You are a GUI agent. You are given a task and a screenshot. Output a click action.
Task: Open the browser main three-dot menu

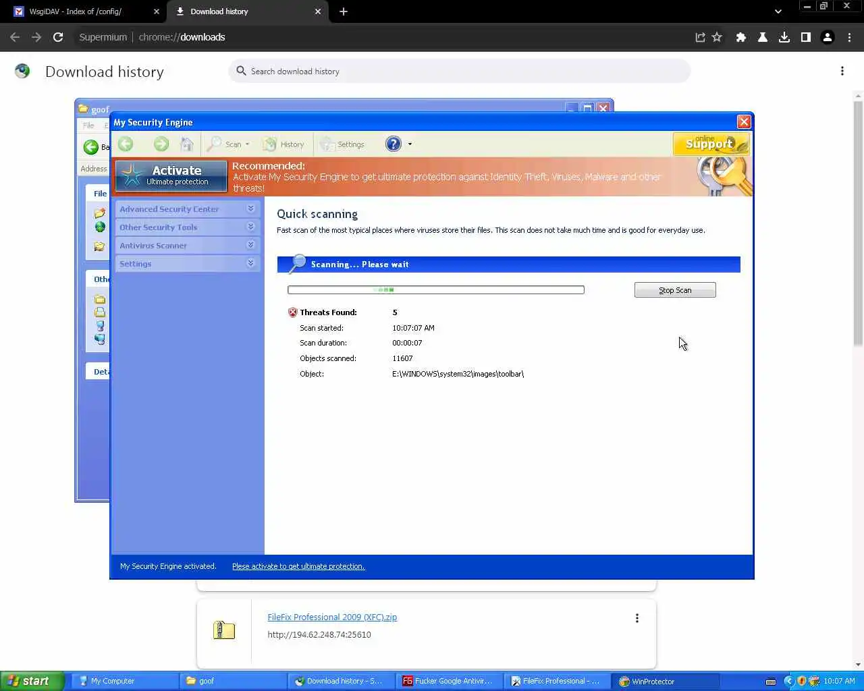point(849,37)
